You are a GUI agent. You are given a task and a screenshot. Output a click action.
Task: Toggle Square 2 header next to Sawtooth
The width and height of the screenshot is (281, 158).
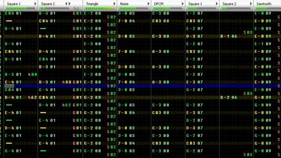point(229,4)
